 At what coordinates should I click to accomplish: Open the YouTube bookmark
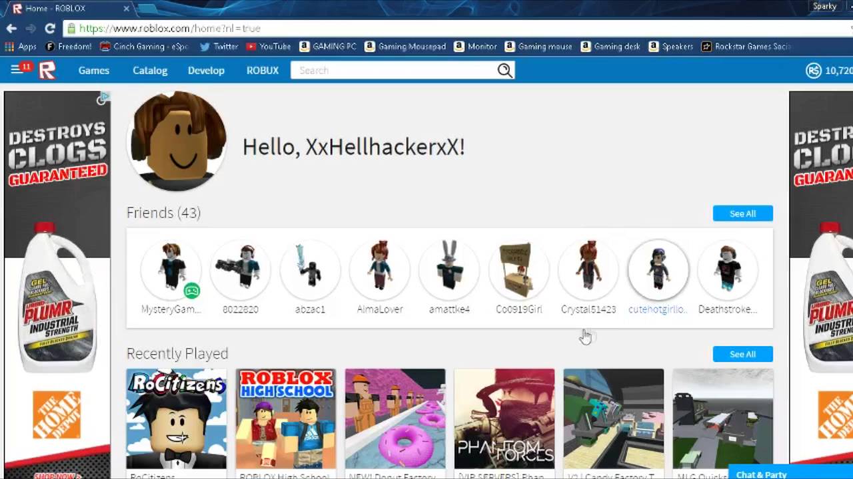269,47
